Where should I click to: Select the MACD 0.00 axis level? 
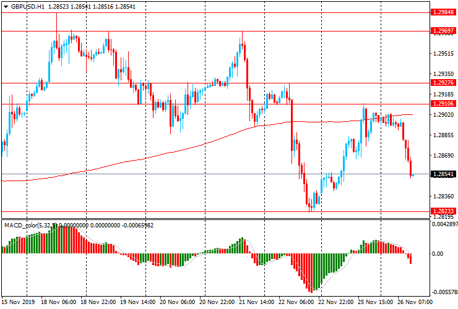click(438, 254)
